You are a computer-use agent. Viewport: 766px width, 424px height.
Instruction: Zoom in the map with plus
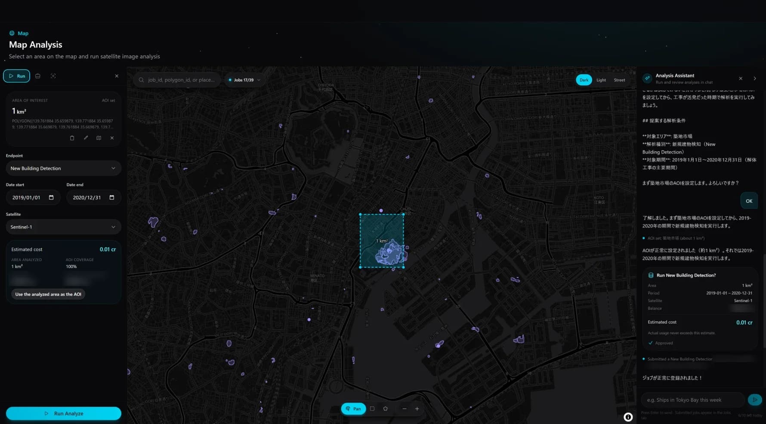pyautogui.click(x=417, y=409)
